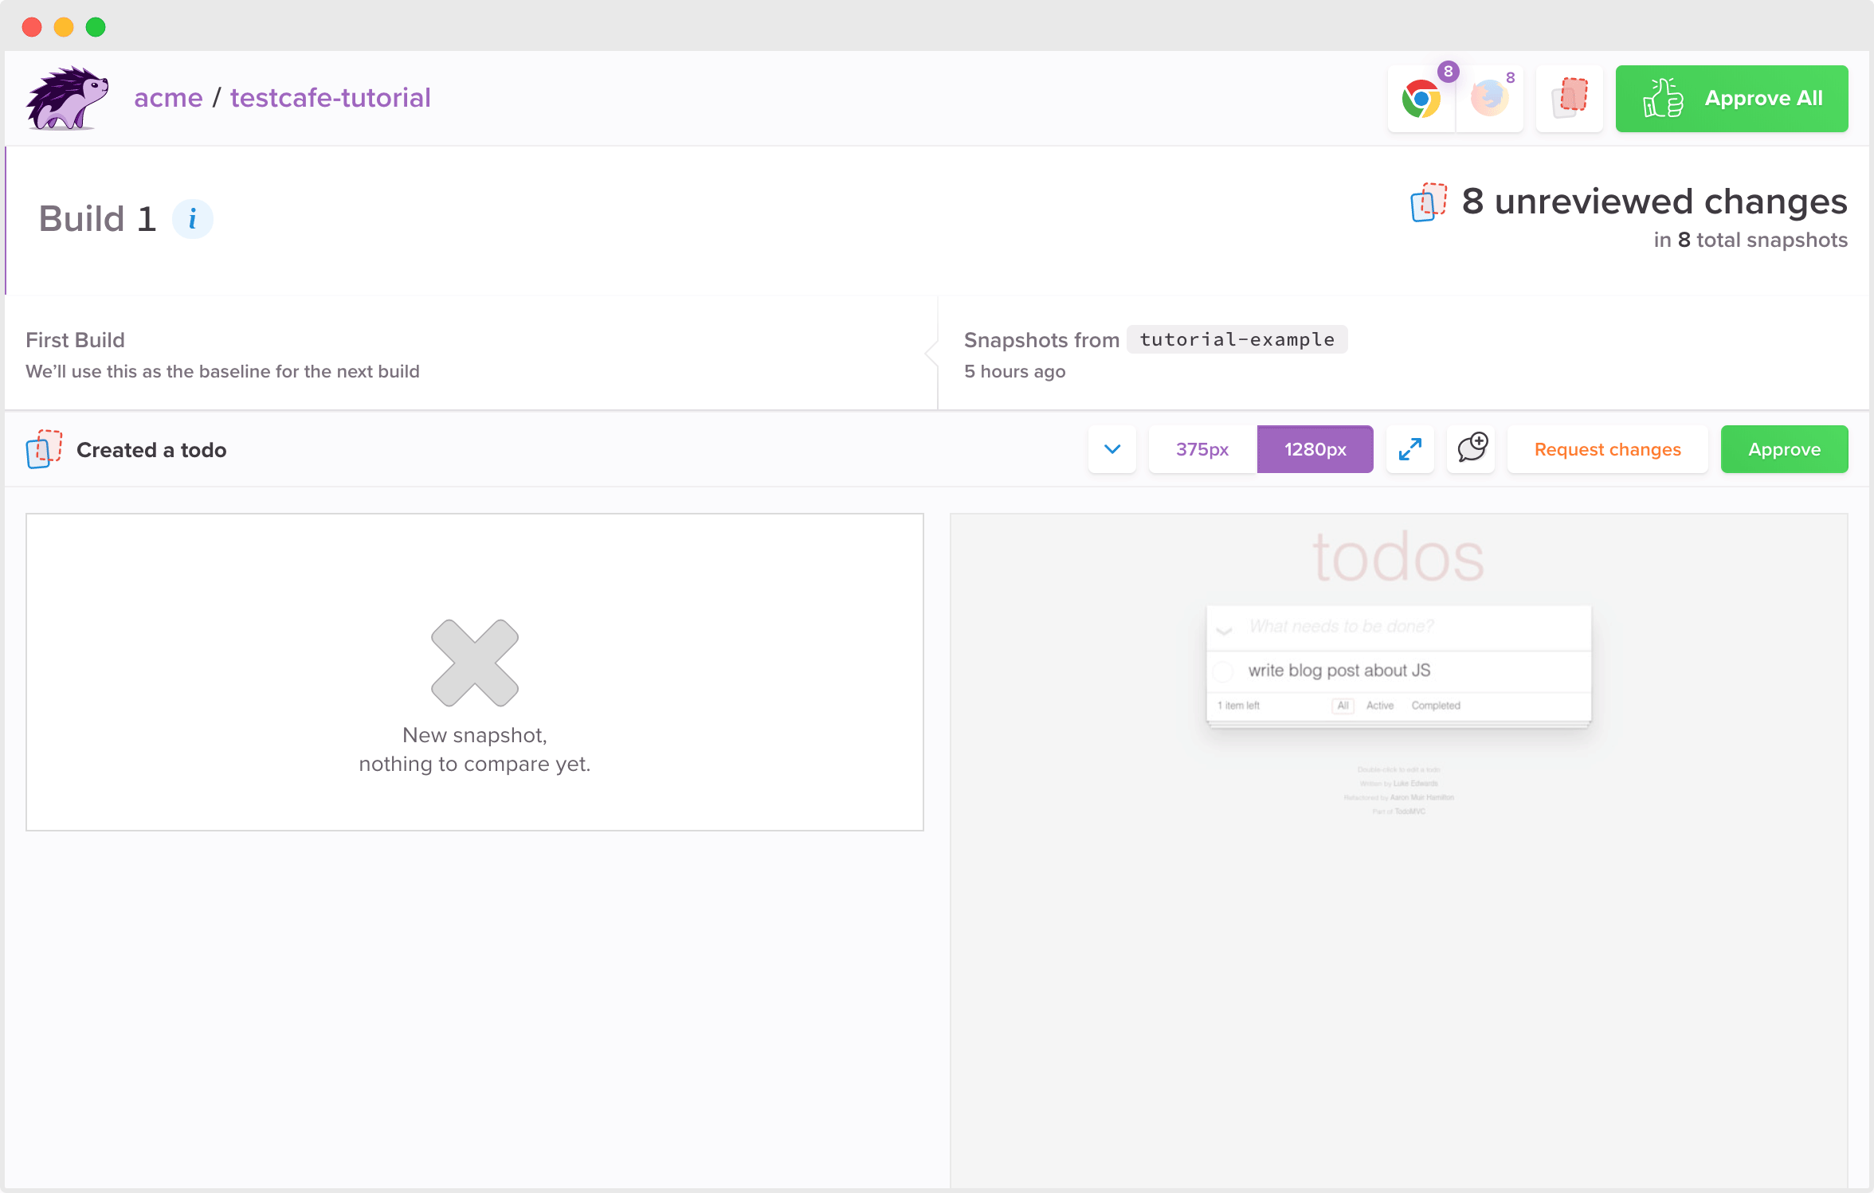Click the empty baseline snapshot placeholder
The width and height of the screenshot is (1874, 1193).
[x=475, y=671]
